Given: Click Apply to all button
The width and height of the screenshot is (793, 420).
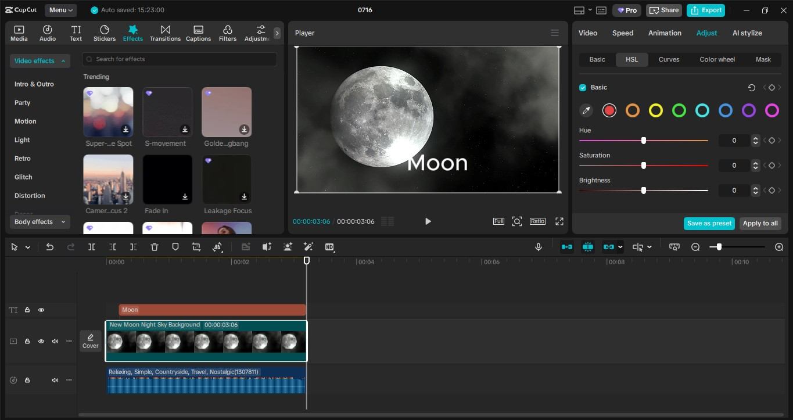Looking at the screenshot, I should pos(760,224).
